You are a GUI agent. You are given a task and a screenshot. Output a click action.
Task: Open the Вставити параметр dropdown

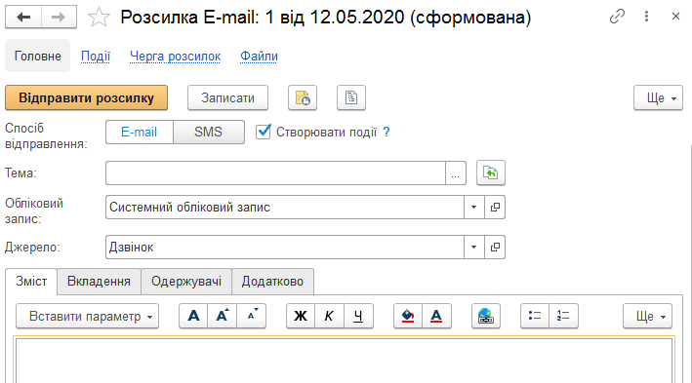pos(88,316)
